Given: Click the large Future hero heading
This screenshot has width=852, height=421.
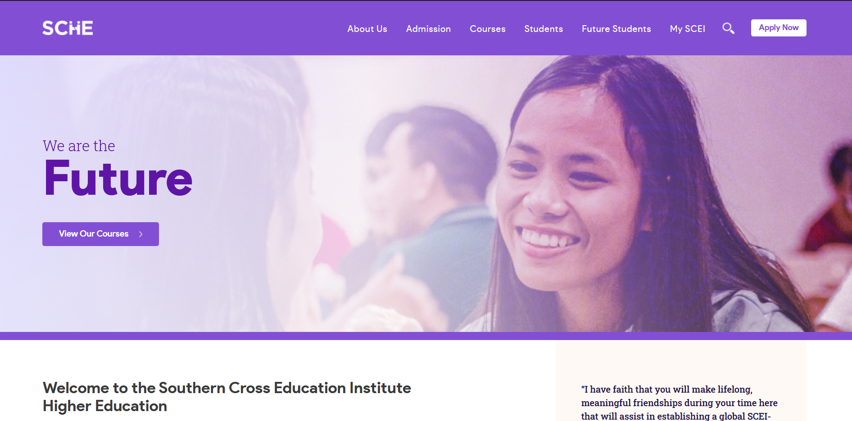Looking at the screenshot, I should pos(118,179).
